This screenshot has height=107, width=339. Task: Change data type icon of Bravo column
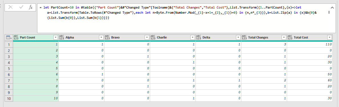point(108,37)
